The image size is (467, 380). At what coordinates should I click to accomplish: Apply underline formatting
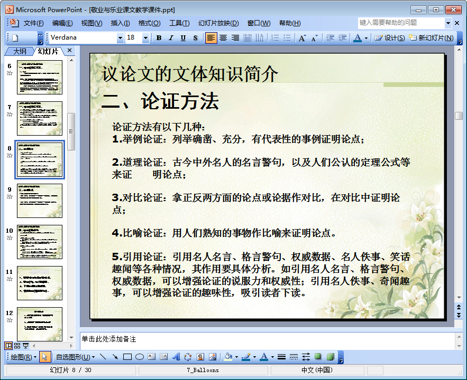183,37
